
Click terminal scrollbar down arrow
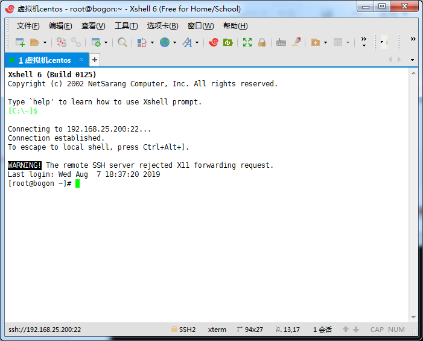413,317
